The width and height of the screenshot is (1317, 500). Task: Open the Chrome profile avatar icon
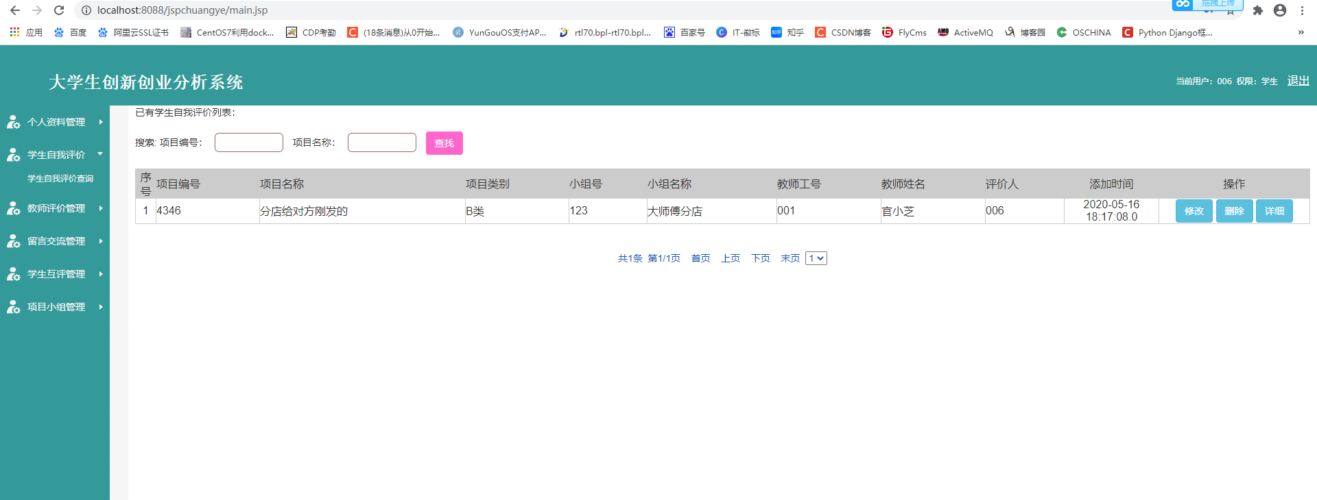[x=1279, y=10]
